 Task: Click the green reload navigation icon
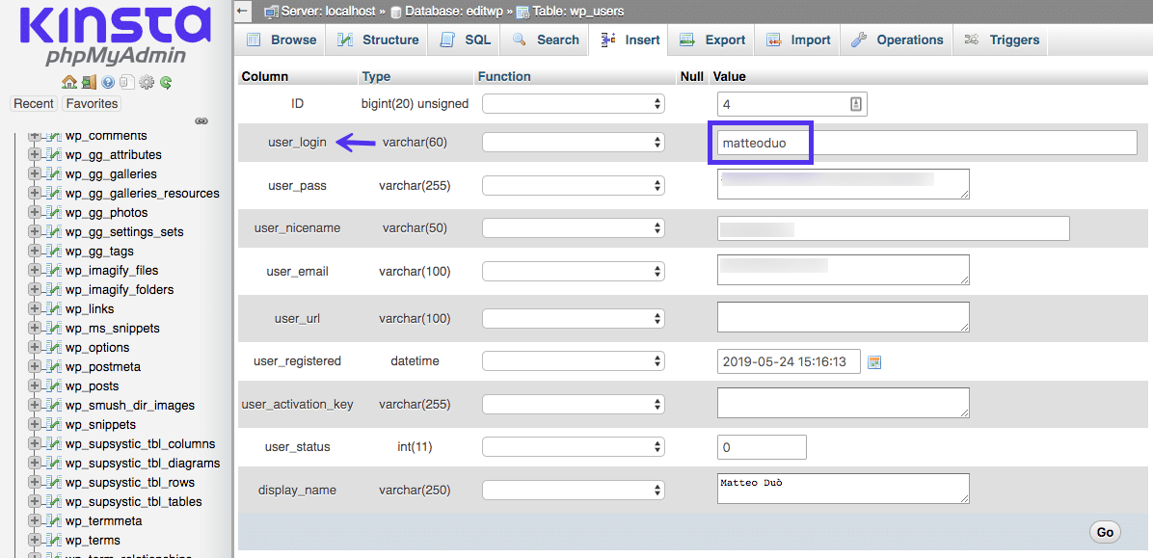pyautogui.click(x=166, y=82)
